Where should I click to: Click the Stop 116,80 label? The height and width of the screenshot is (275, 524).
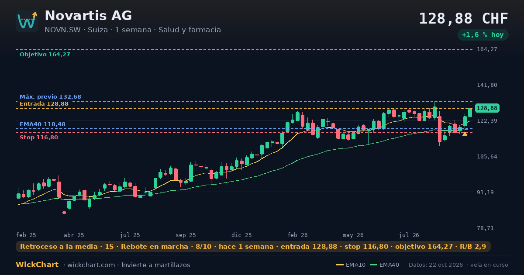[x=39, y=137]
